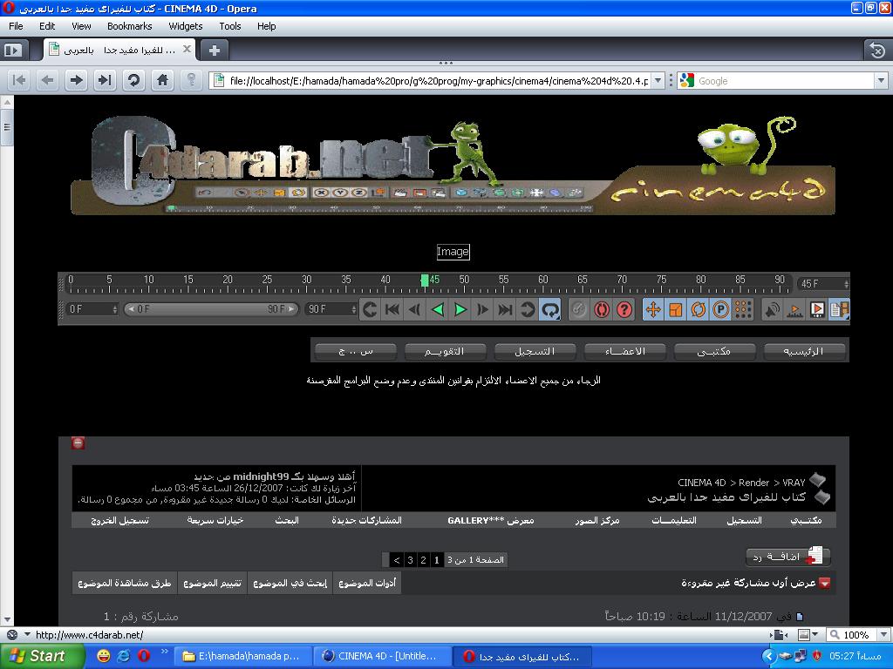This screenshot has height=669, width=893.
Task: Toggle the Opera panels sidebar button
Action: coord(12,51)
